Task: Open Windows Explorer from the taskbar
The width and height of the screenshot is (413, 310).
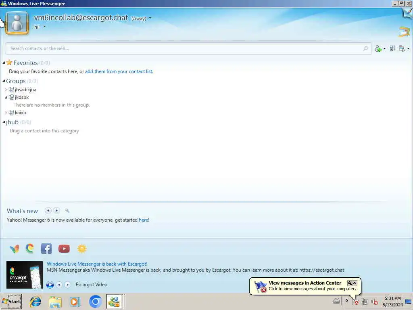Action: [55, 302]
